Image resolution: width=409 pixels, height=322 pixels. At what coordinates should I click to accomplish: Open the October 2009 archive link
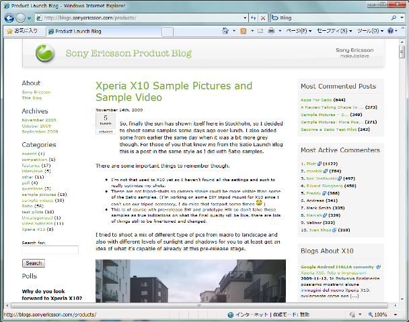36,126
